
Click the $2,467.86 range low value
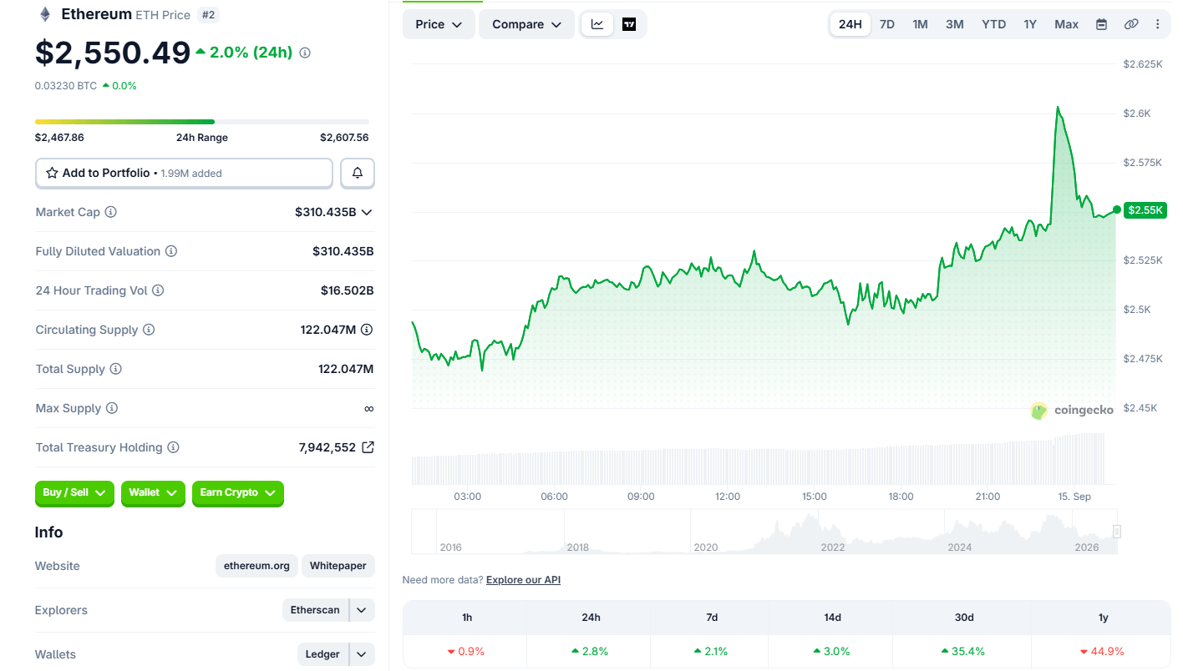click(59, 138)
